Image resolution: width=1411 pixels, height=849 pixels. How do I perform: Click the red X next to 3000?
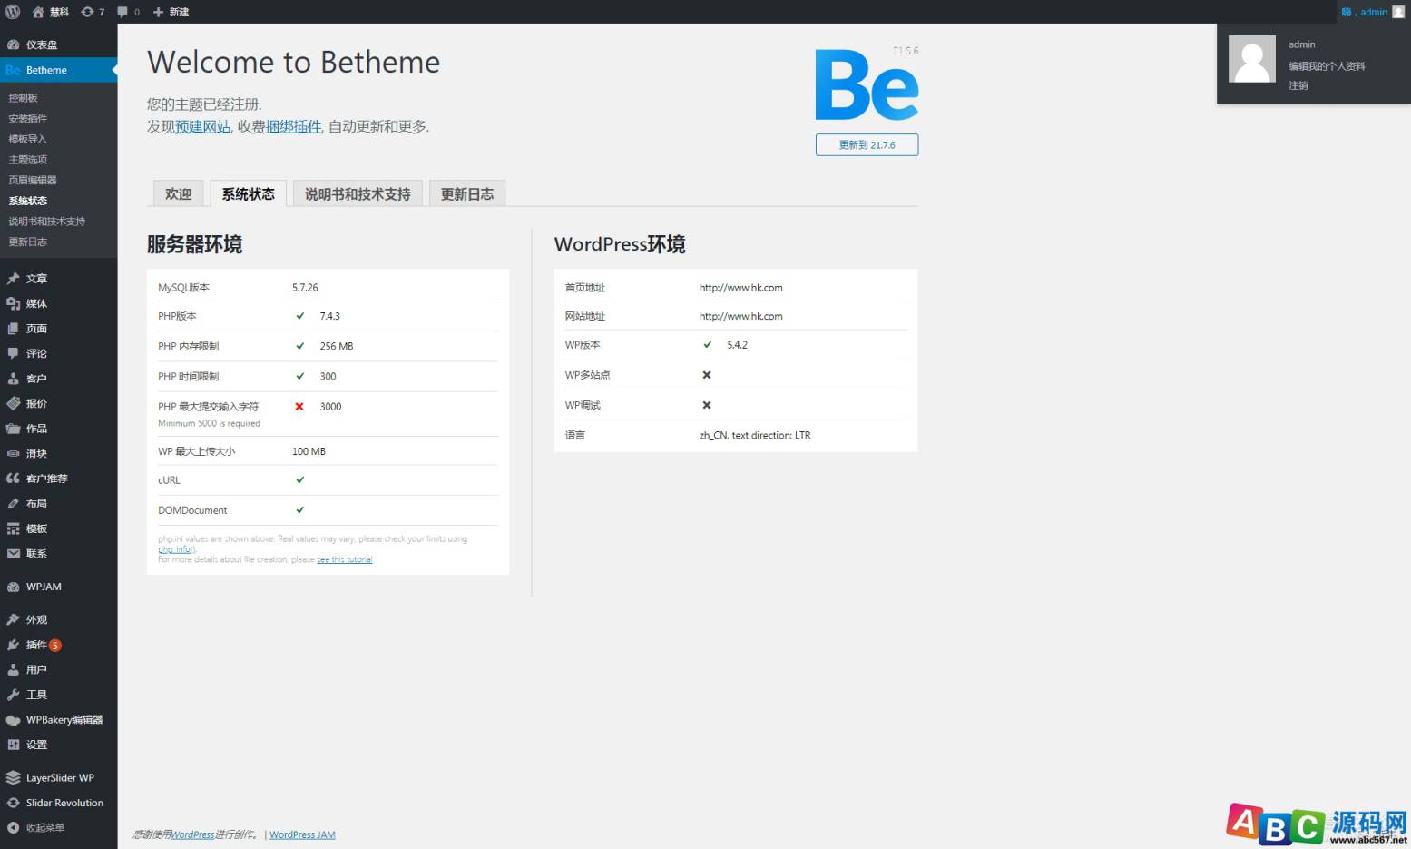coord(299,407)
